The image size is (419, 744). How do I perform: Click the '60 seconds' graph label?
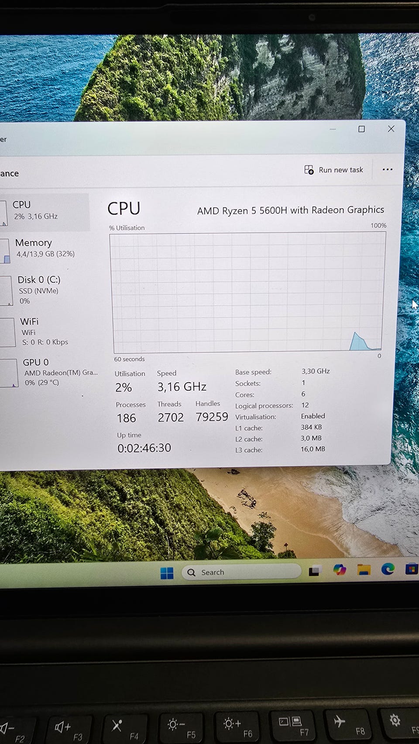point(129,359)
